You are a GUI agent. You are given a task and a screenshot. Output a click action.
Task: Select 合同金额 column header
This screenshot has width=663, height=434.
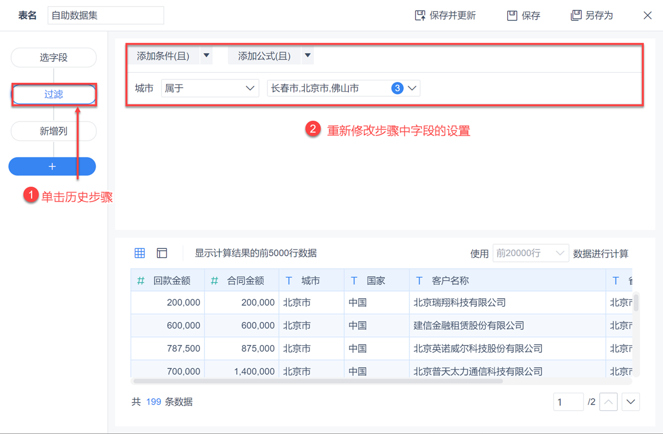click(241, 280)
